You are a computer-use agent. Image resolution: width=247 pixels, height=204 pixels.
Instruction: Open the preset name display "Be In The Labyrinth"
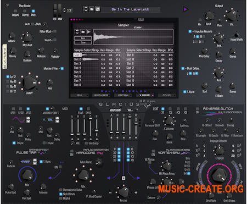coord(131,9)
